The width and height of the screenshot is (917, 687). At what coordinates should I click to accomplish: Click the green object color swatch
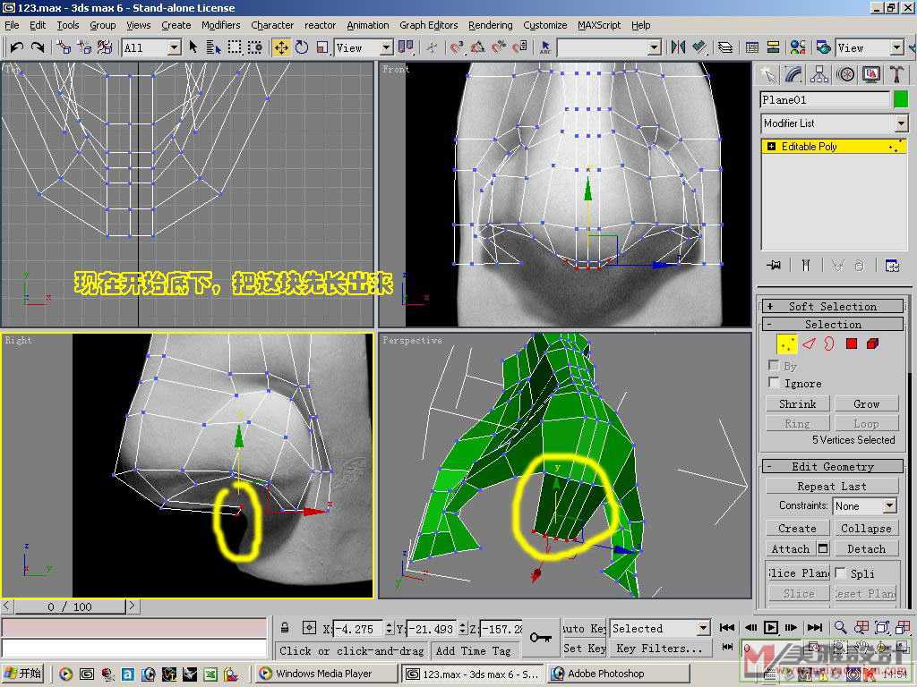click(900, 99)
